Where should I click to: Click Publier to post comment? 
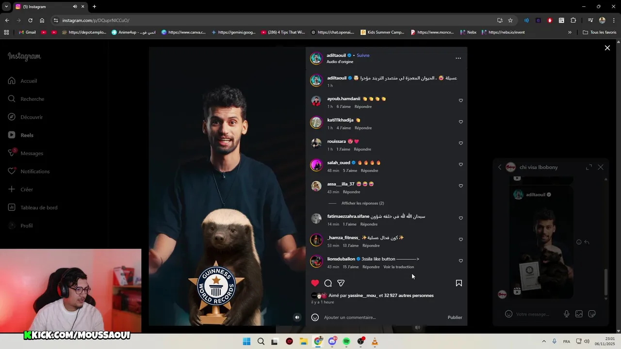(x=455, y=317)
